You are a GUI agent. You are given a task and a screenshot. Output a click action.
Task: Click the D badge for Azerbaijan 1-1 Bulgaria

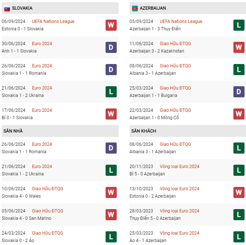coord(239,92)
